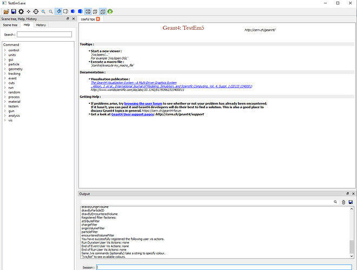
Task: Toggle wireframe cube display mode
Action: [x=88, y=11]
